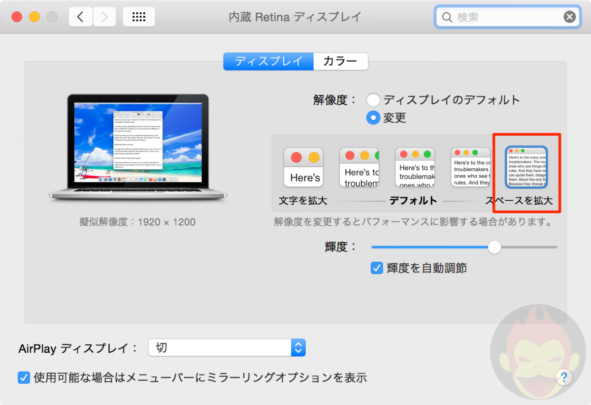The height and width of the screenshot is (405, 591).
Task: Enable 輝度を自動調節 checkbox
Action: tap(378, 268)
